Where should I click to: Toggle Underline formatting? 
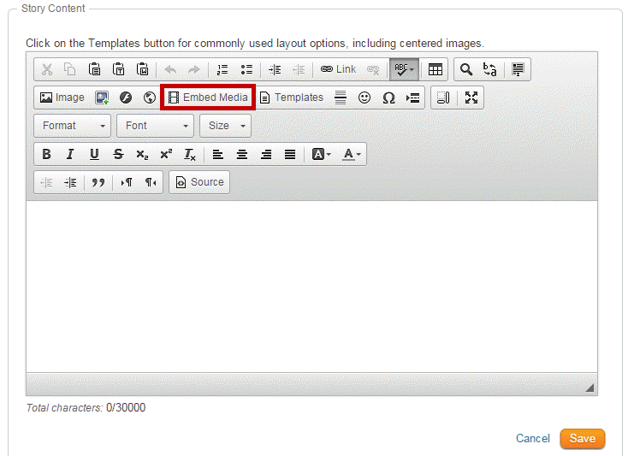click(x=94, y=154)
